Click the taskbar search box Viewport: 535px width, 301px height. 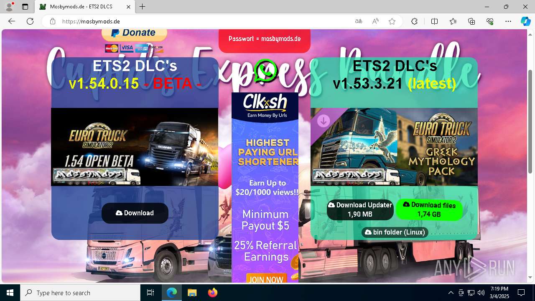pyautogui.click(x=80, y=293)
